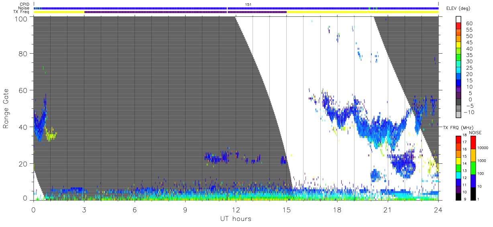Click the ELEV (deg) legend title
The image size is (493, 227).
(x=458, y=8)
